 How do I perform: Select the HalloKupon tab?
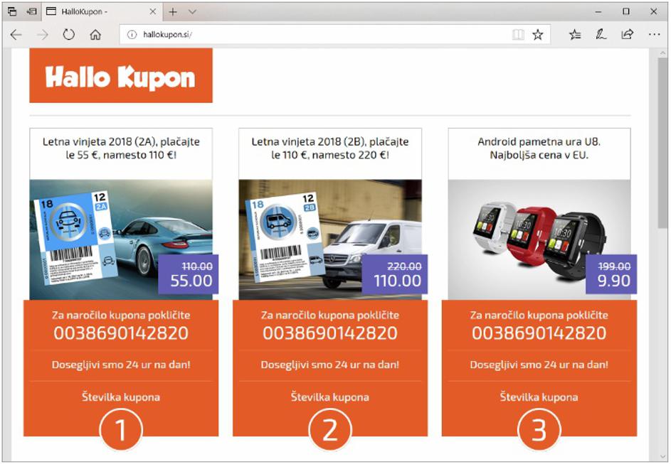click(93, 12)
